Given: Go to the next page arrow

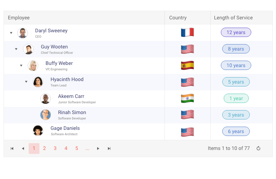Looking at the screenshot, I should point(98,149).
